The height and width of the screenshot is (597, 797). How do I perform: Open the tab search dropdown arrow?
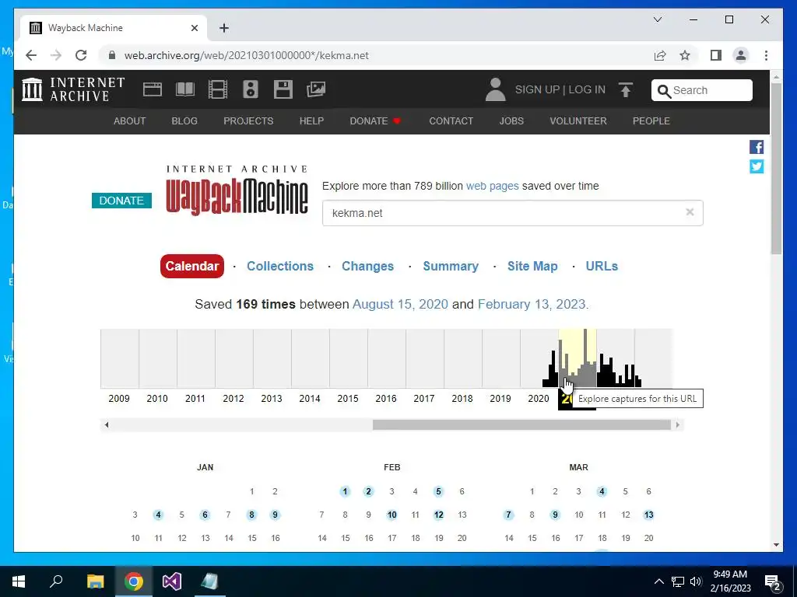(658, 19)
